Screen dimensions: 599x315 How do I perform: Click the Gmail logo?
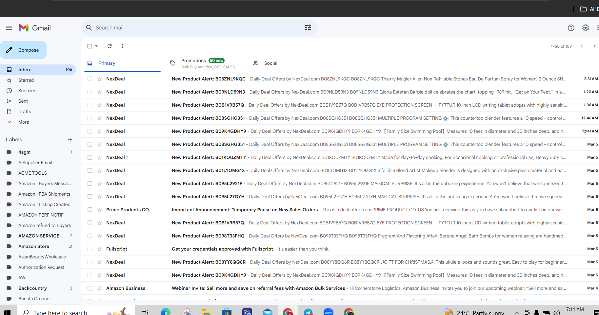[35, 28]
